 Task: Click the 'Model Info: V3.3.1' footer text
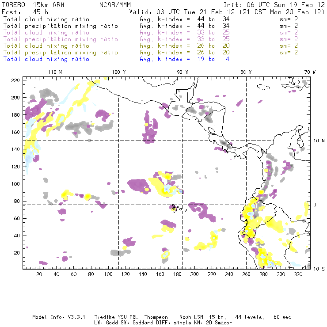pyautogui.click(x=59, y=317)
